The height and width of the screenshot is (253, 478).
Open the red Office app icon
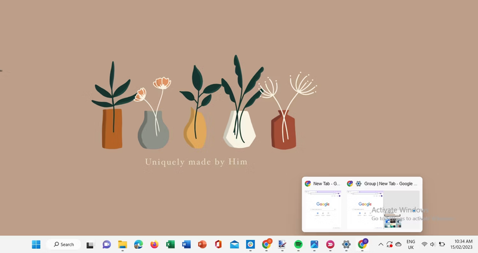218,244
